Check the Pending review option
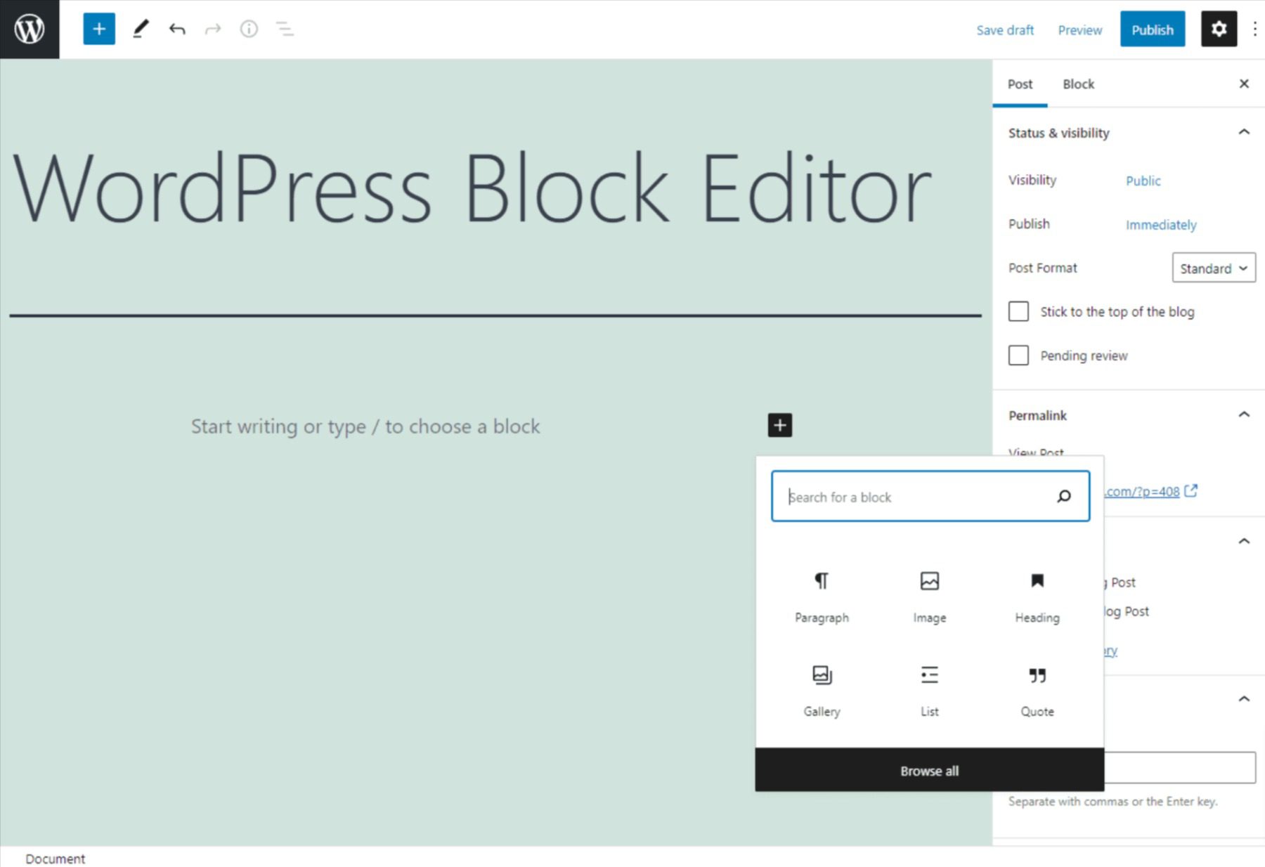 coord(1018,356)
